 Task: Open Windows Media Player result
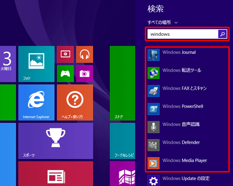(x=188, y=163)
